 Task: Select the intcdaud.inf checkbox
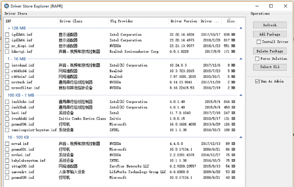(x=7, y=65)
